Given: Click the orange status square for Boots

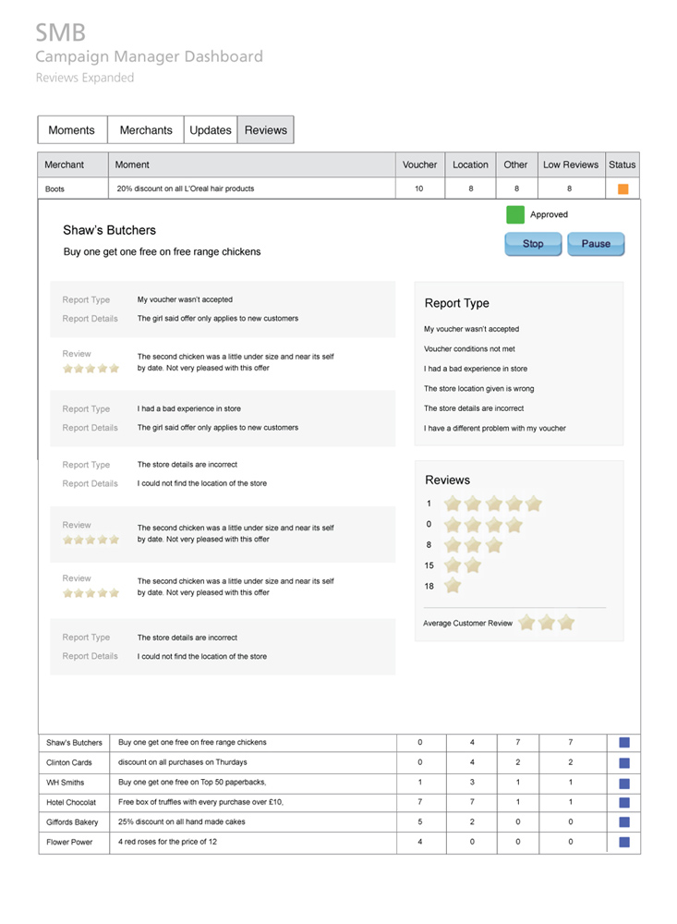Looking at the screenshot, I should pyautogui.click(x=623, y=188).
